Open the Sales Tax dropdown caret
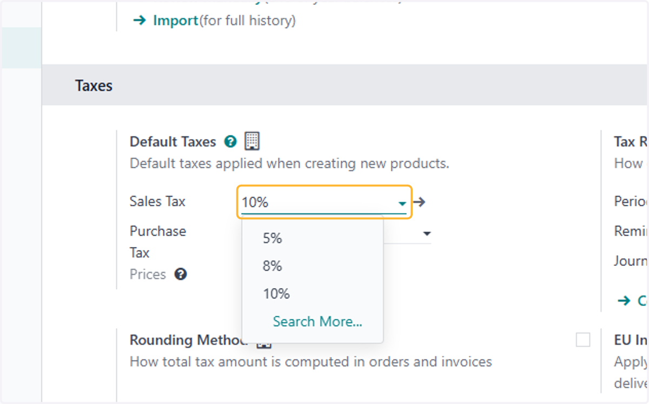The height and width of the screenshot is (404, 649). point(402,203)
